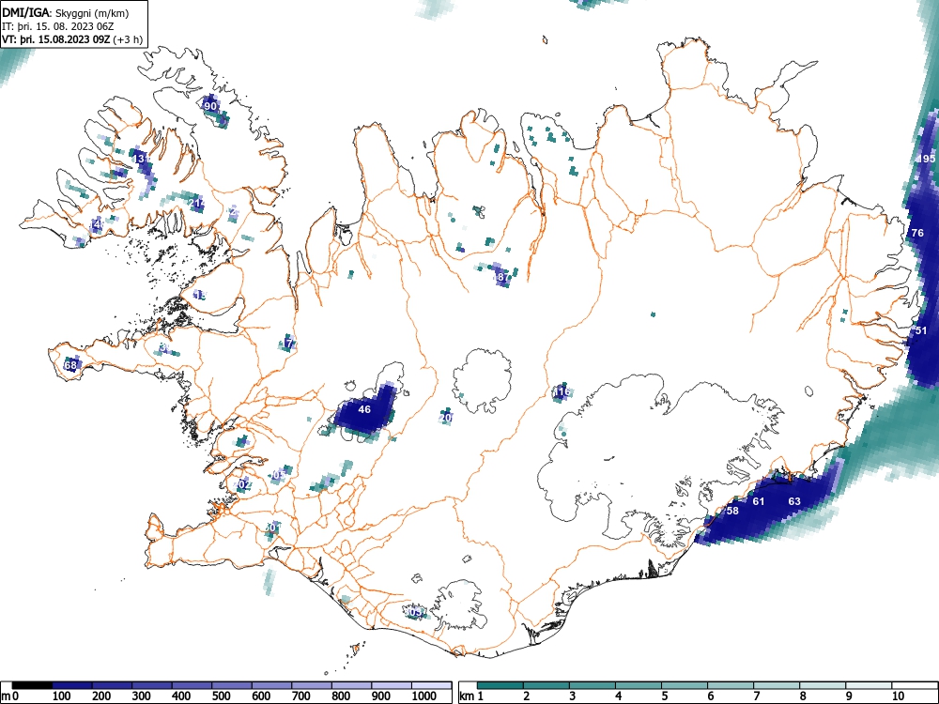The width and height of the screenshot is (939, 704).
Task: Click the km unit label in the legend
Action: tap(467, 696)
